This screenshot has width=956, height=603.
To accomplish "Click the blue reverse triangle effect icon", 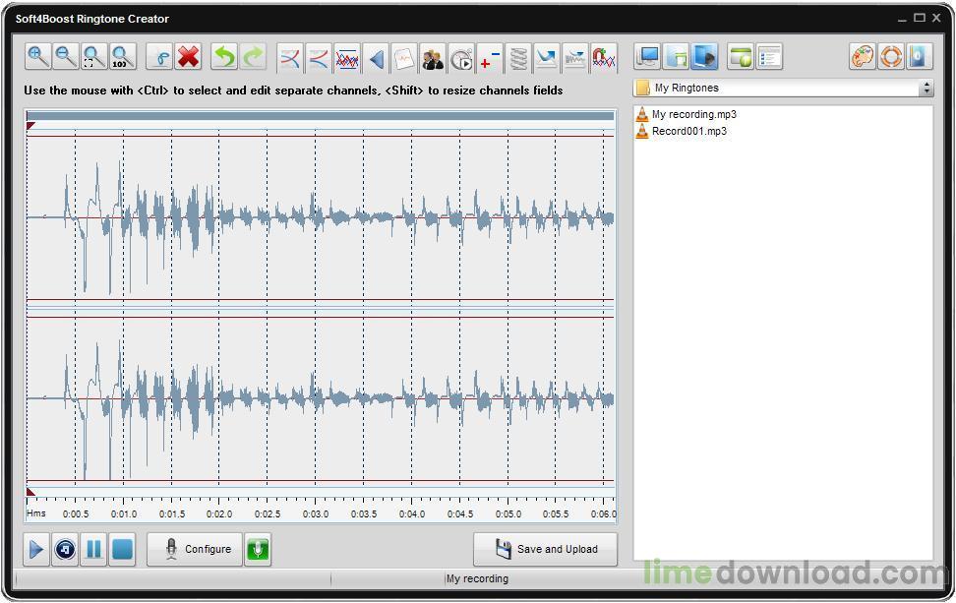I will tap(376, 59).
